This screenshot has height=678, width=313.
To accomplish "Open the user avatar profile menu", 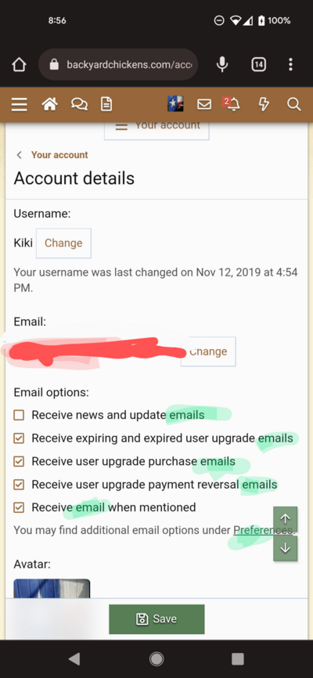I will pos(175,104).
